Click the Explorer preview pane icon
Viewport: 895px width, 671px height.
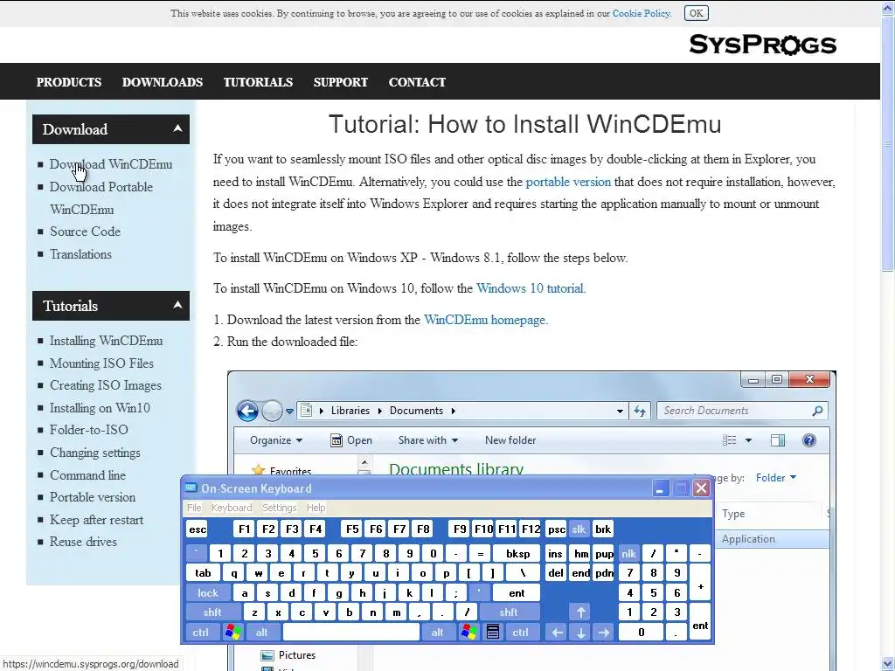pos(777,440)
